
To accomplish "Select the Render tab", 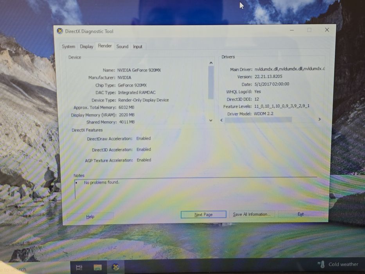I will tap(105, 46).
